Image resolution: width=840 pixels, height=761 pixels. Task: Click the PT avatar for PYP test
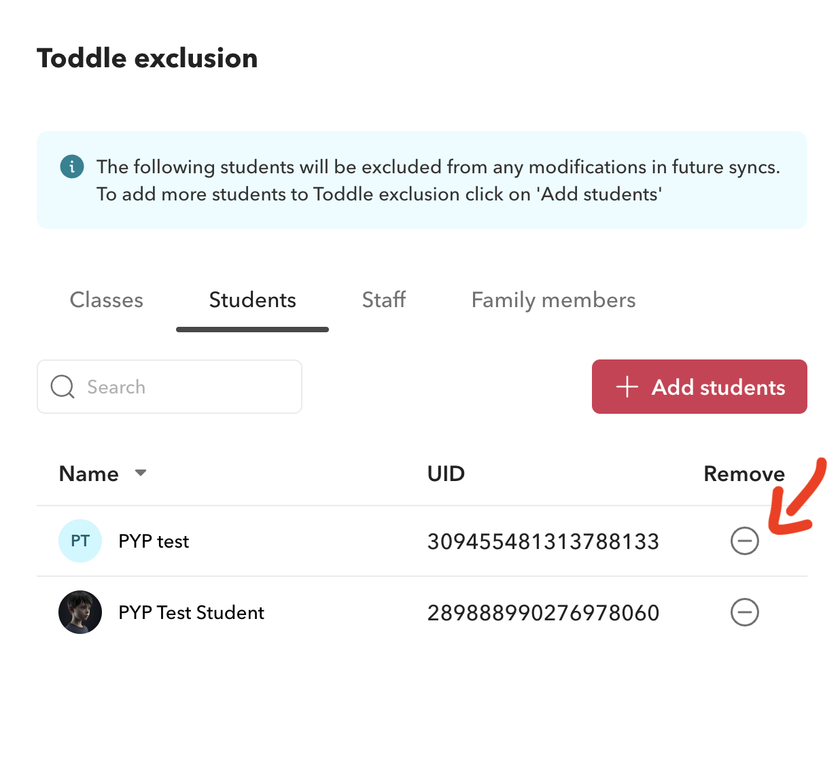[x=80, y=541]
